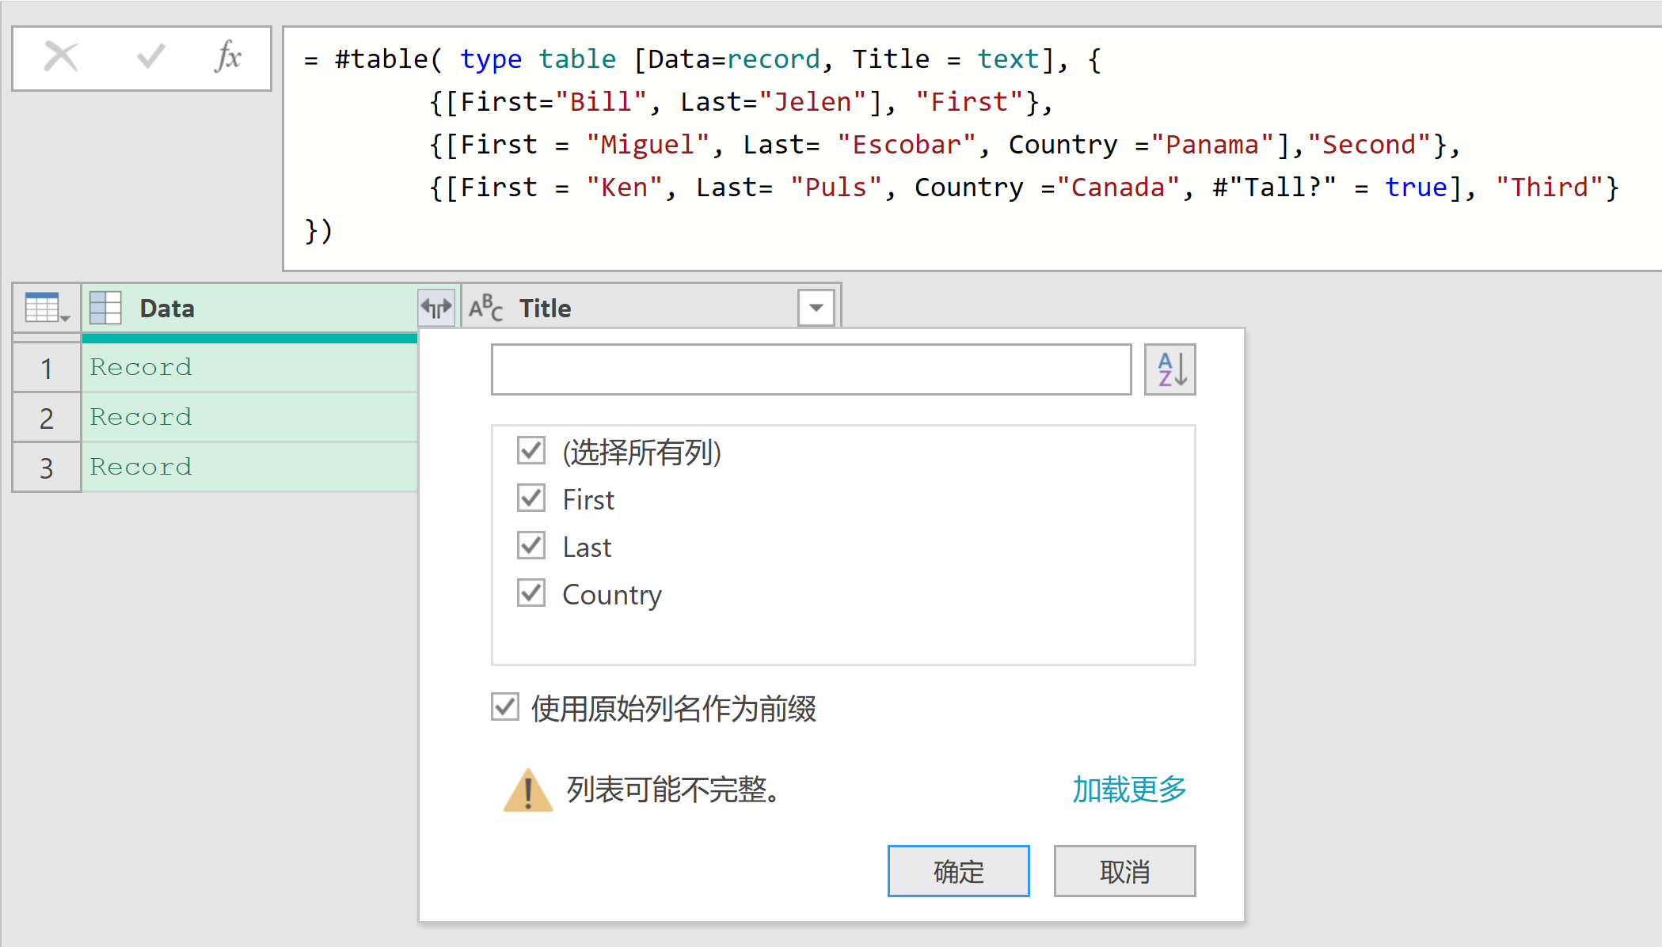Screen dimensions: 1662x947
Task: Click the fx insert function icon
Action: tap(228, 57)
